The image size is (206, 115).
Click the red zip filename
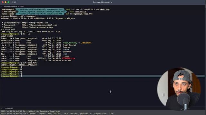click(69, 58)
